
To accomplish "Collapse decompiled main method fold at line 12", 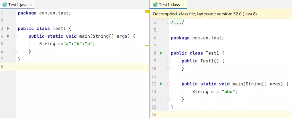I will 169,84.
